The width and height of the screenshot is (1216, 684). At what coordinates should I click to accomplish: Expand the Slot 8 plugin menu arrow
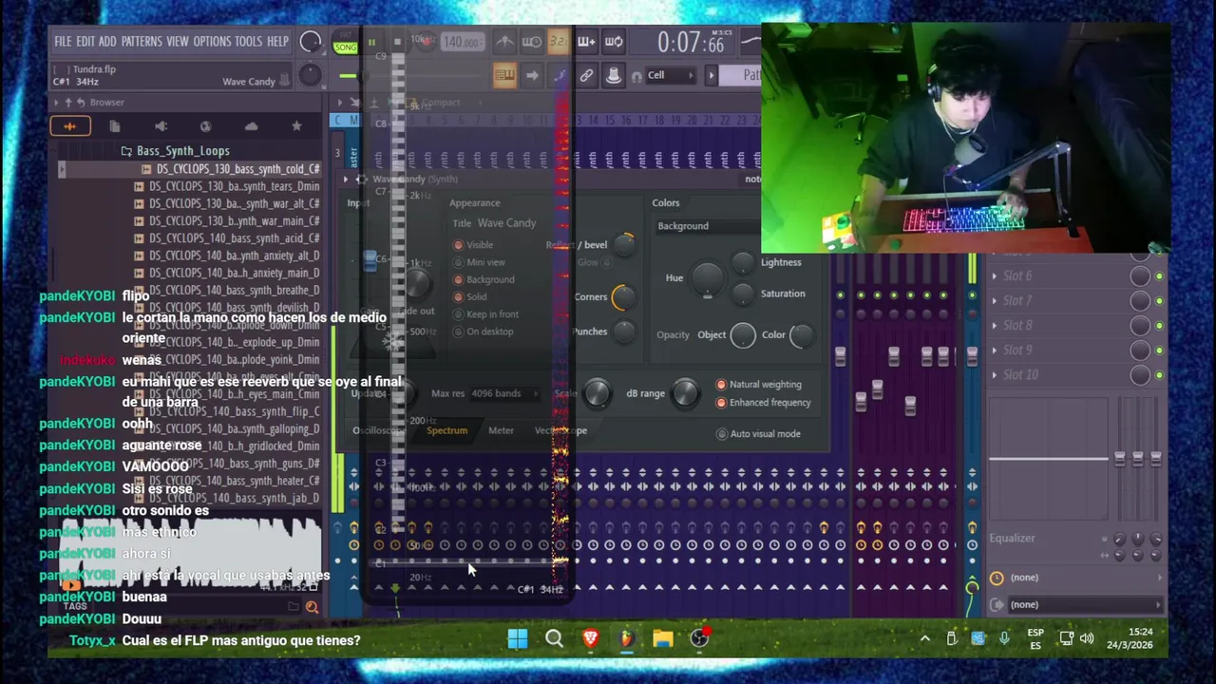[x=995, y=326]
